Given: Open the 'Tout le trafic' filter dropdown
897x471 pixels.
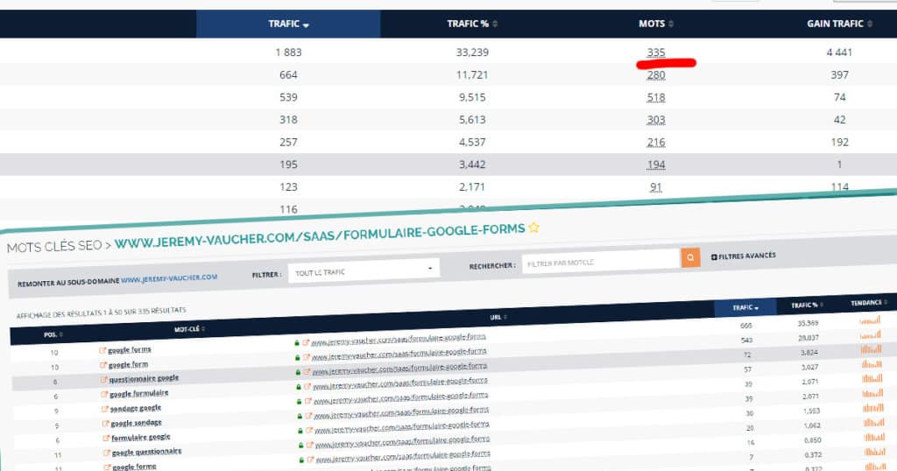Looking at the screenshot, I should coord(364,271).
